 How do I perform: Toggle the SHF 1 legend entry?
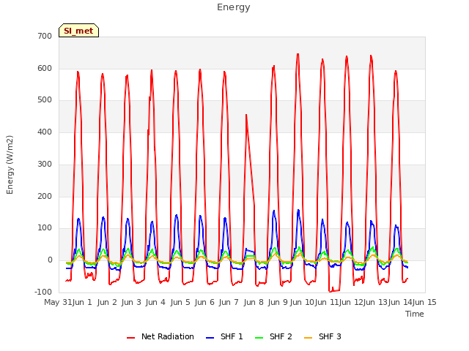pyautogui.click(x=225, y=336)
